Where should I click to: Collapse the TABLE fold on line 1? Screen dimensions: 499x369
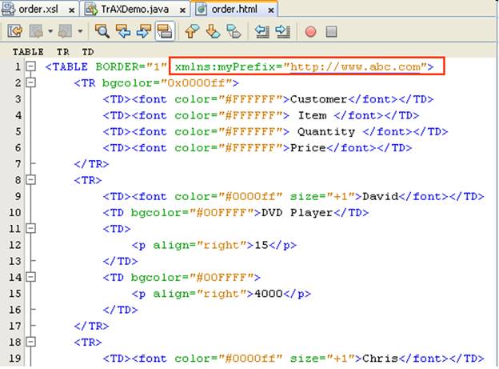31,66
